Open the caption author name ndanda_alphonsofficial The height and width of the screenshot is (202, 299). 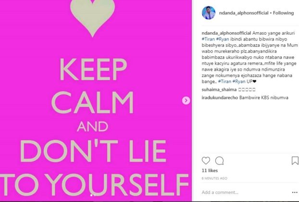click(x=226, y=33)
